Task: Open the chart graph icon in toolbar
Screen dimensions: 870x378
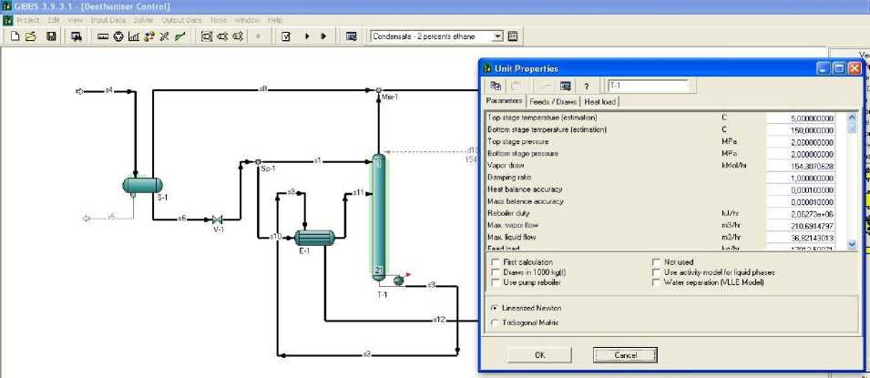Action: pyautogui.click(x=134, y=36)
